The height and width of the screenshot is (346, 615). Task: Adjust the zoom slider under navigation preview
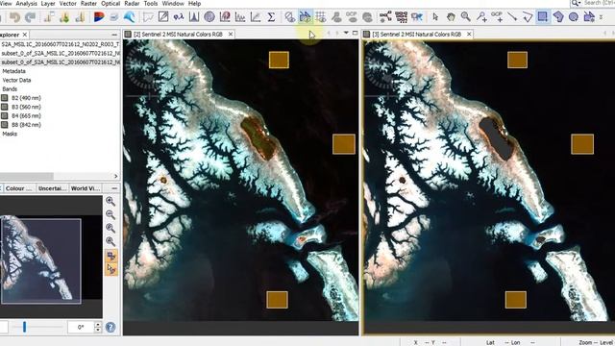pos(24,327)
